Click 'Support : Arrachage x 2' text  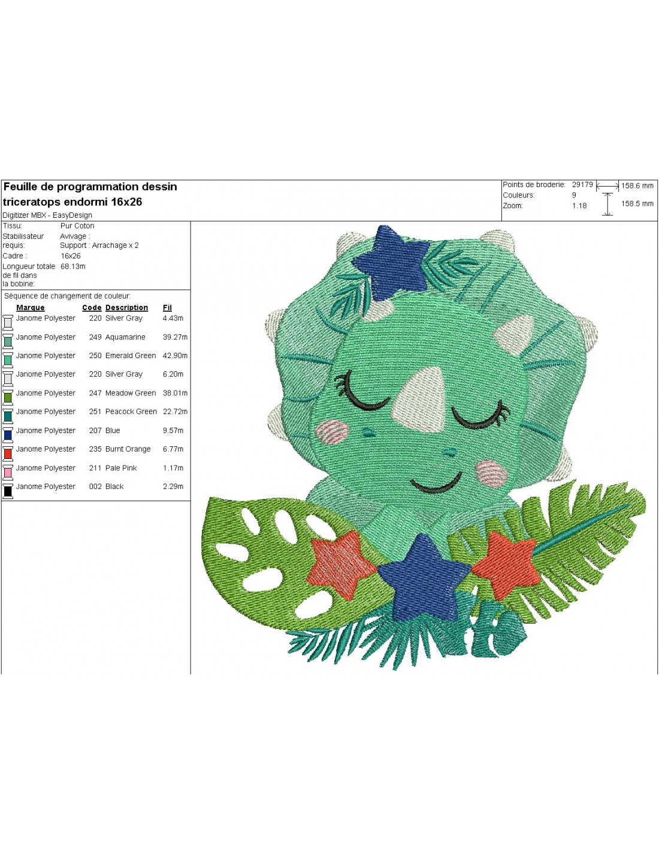(x=99, y=245)
